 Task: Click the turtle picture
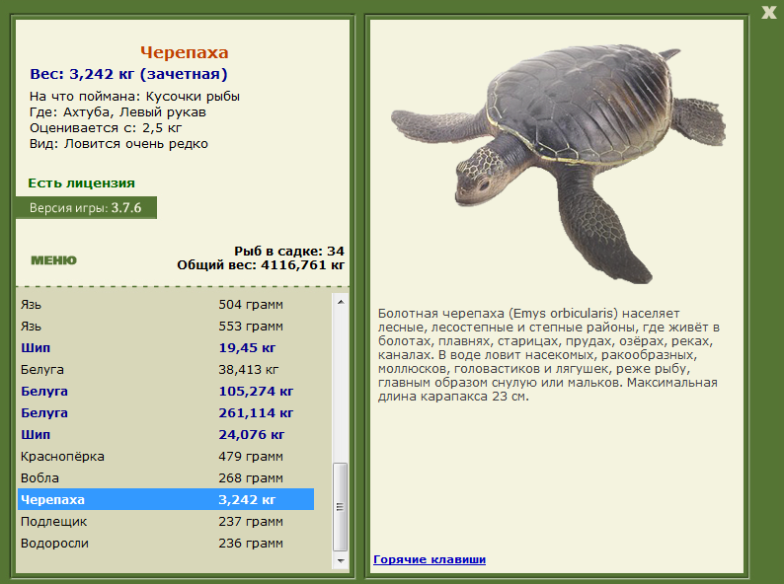(559, 164)
